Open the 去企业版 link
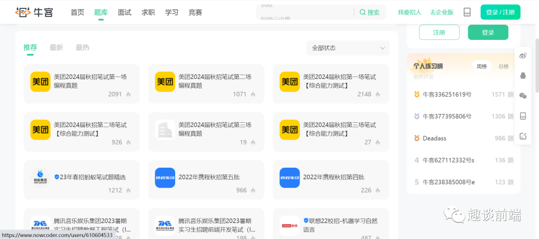Image resolution: width=539 pixels, height=239 pixels. (x=442, y=12)
